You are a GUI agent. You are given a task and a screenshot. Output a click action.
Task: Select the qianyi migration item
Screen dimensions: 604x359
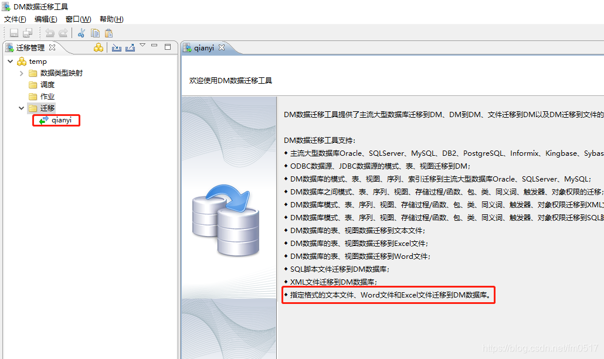(x=62, y=120)
